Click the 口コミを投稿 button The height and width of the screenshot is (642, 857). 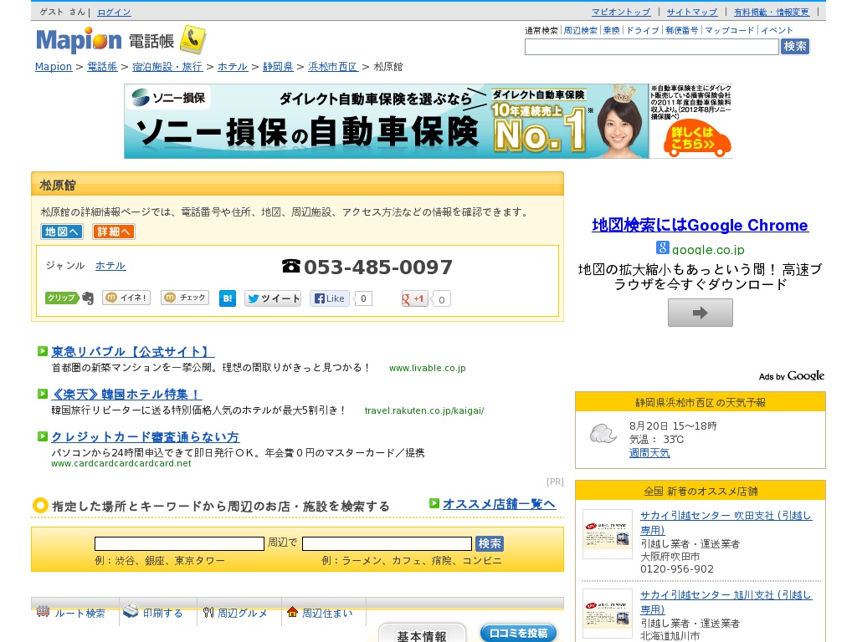pyautogui.click(x=518, y=633)
